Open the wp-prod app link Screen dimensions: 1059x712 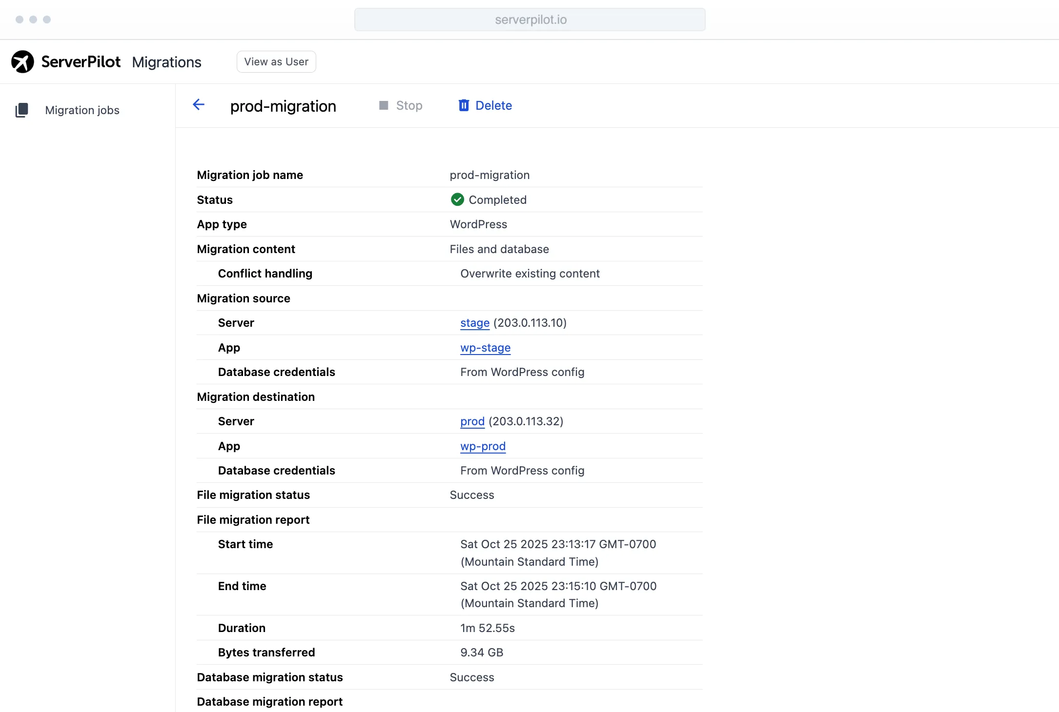(x=483, y=446)
